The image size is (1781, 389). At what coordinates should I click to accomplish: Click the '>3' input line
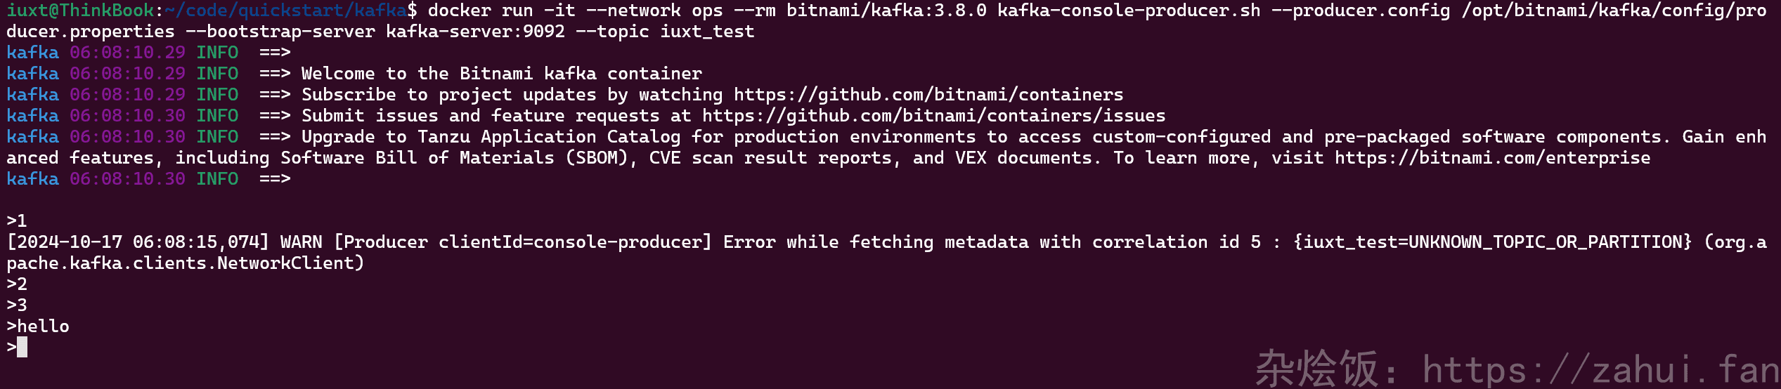[17, 305]
